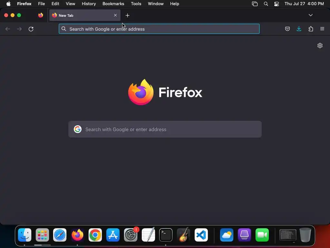330x248 pixels.
Task: Select the New Tab tab
Action: click(85, 15)
